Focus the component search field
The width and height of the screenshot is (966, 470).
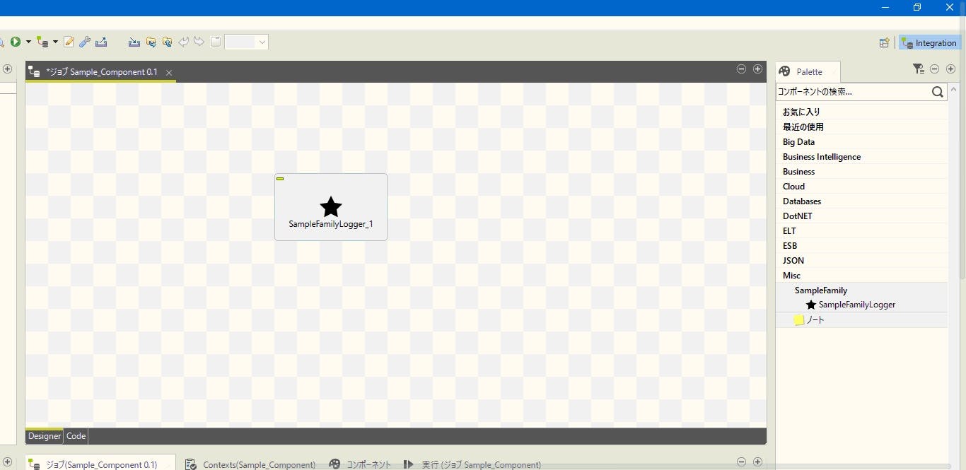pos(852,92)
